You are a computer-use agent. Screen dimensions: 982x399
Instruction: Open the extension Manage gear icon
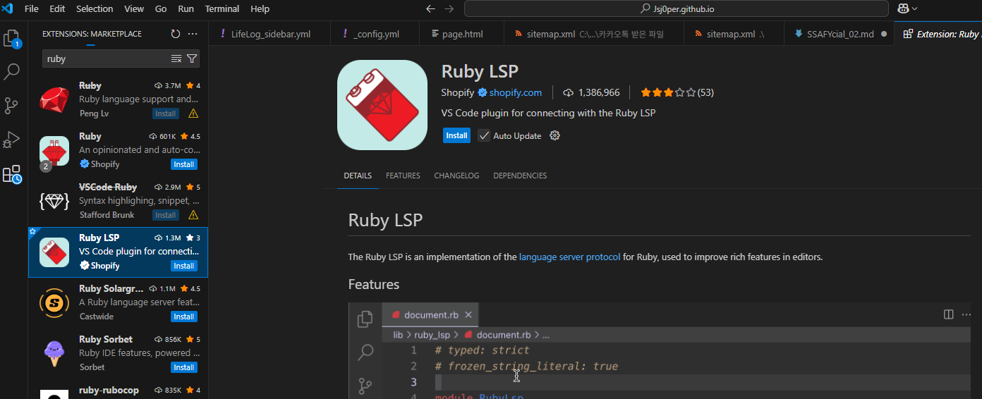pos(554,135)
